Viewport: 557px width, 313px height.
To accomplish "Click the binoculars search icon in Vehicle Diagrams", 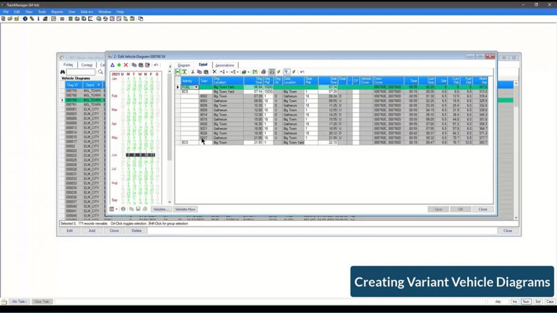I will tap(63, 72).
